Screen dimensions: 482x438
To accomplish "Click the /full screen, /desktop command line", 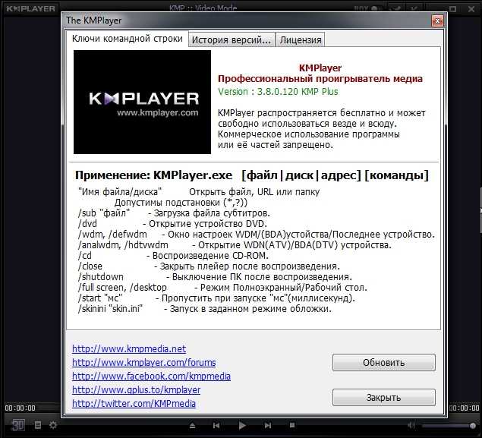I will [223, 288].
